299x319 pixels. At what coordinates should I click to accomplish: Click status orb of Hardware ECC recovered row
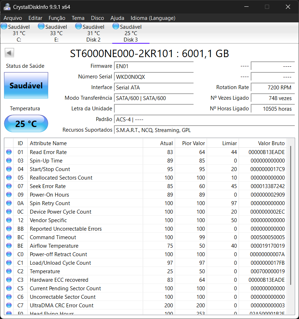pyautogui.click(x=9, y=280)
